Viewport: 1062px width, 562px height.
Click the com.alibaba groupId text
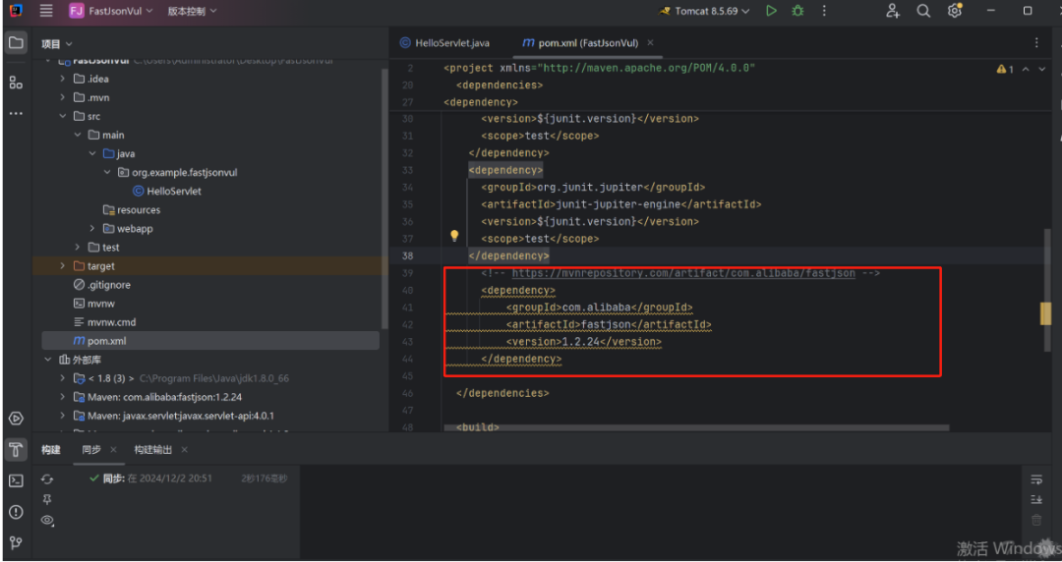596,308
